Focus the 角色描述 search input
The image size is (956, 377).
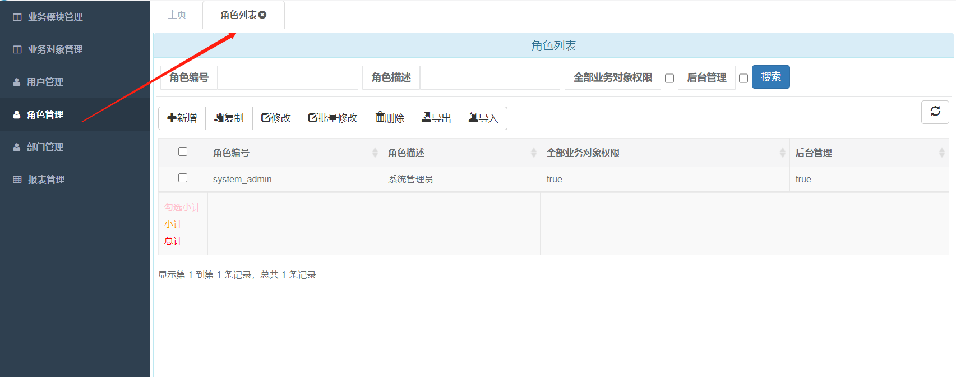(490, 77)
